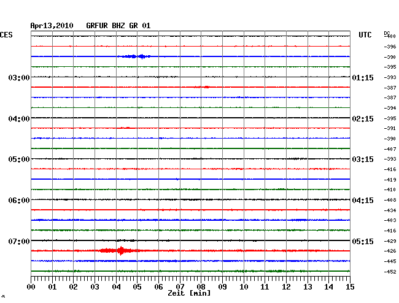Select the DC offset value -419
Screen dimensions: 399x303
point(390,180)
